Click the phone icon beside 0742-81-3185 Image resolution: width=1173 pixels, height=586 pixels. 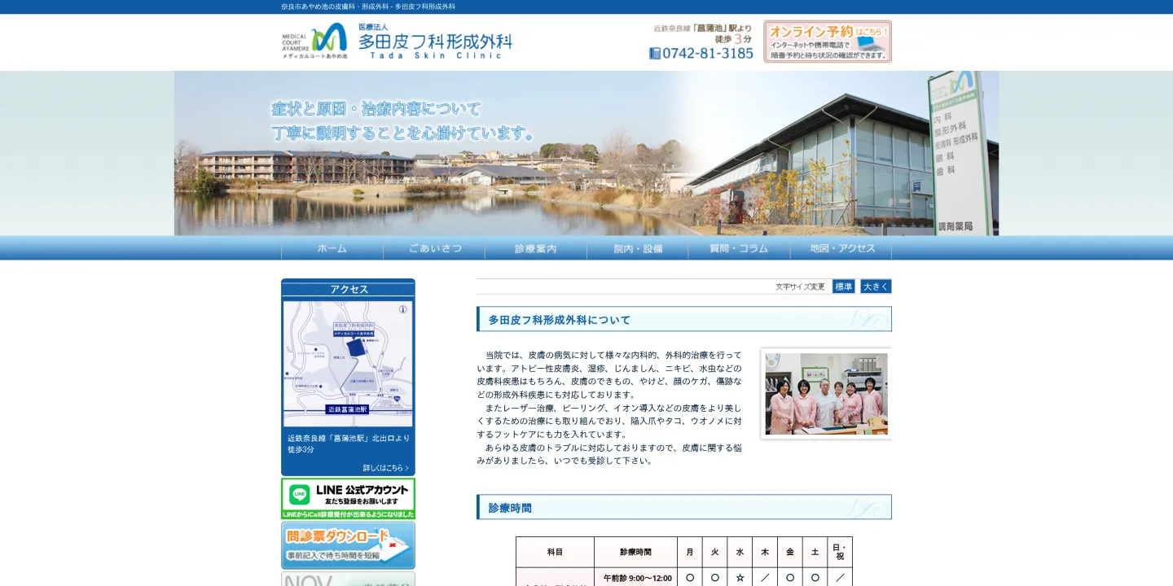[x=655, y=53]
